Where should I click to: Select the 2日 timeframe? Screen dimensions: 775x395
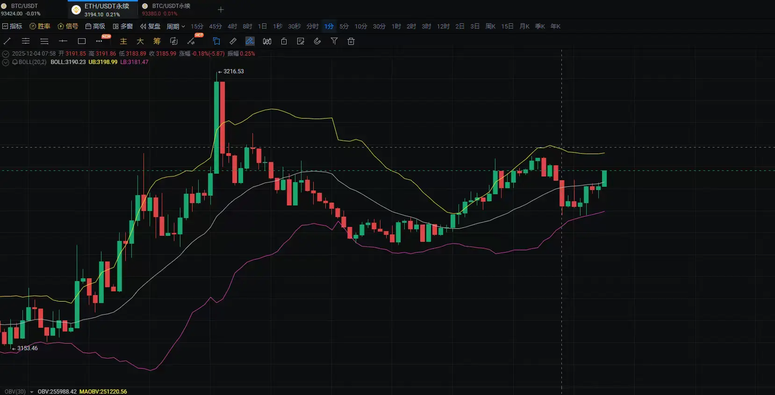pos(460,27)
